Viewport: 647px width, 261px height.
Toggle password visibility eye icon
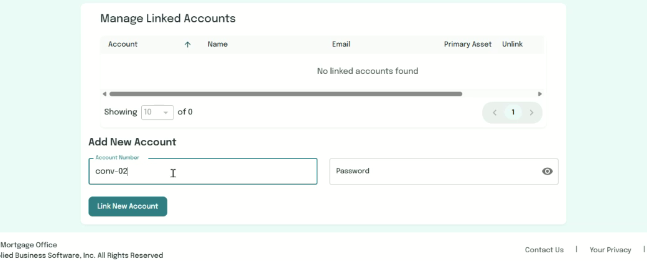click(x=548, y=172)
